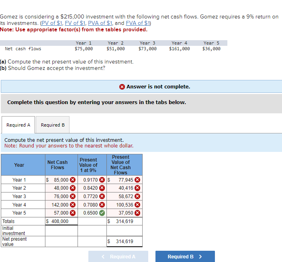Click red X icon next to 100,536

[x=137, y=205]
